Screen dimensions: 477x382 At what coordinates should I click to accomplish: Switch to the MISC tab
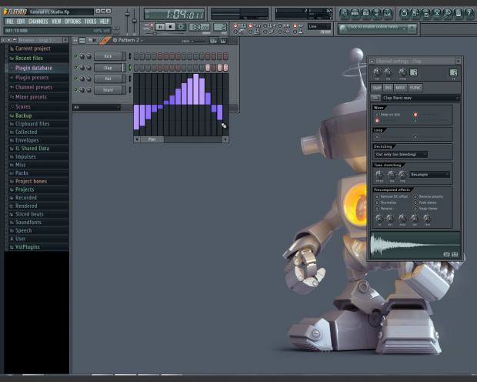pos(400,88)
